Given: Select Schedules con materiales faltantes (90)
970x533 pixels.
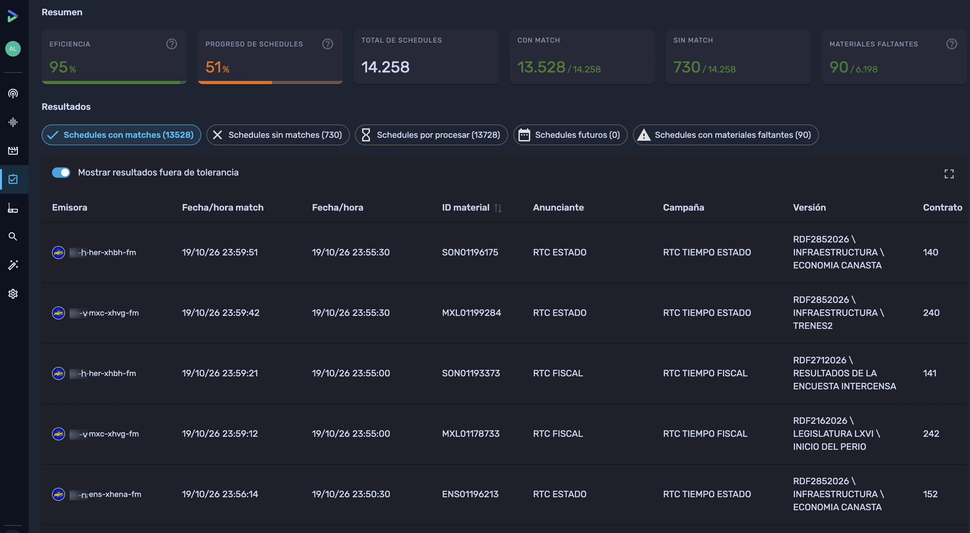Looking at the screenshot, I should pyautogui.click(x=725, y=135).
